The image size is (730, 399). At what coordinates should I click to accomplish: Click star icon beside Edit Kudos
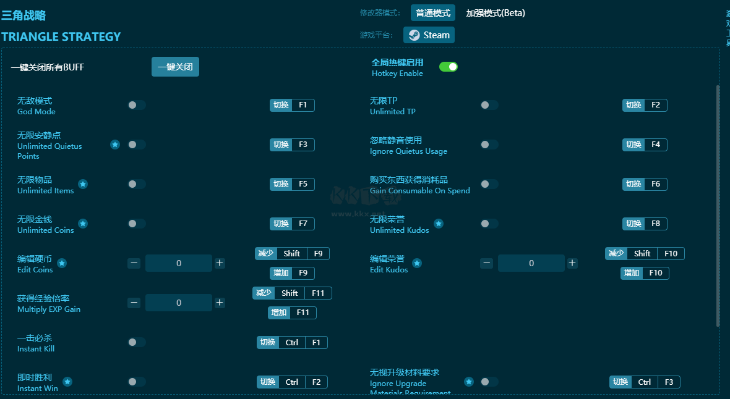417,263
